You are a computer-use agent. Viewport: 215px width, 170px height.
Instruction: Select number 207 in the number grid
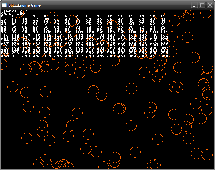[x=164, y=48]
